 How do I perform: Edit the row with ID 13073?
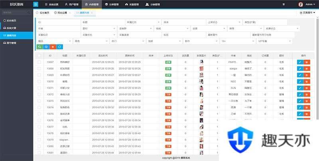(300, 101)
